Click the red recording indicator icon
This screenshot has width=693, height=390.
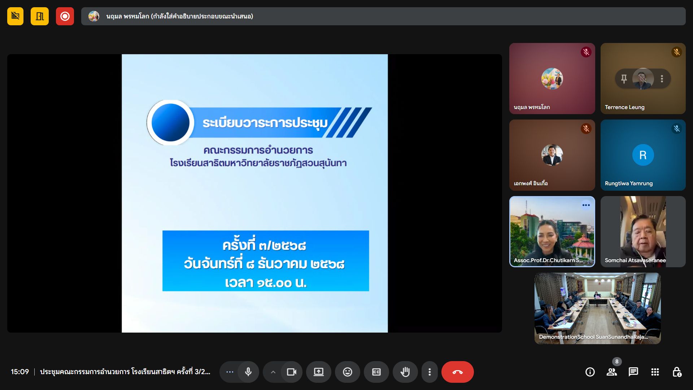coord(65,16)
